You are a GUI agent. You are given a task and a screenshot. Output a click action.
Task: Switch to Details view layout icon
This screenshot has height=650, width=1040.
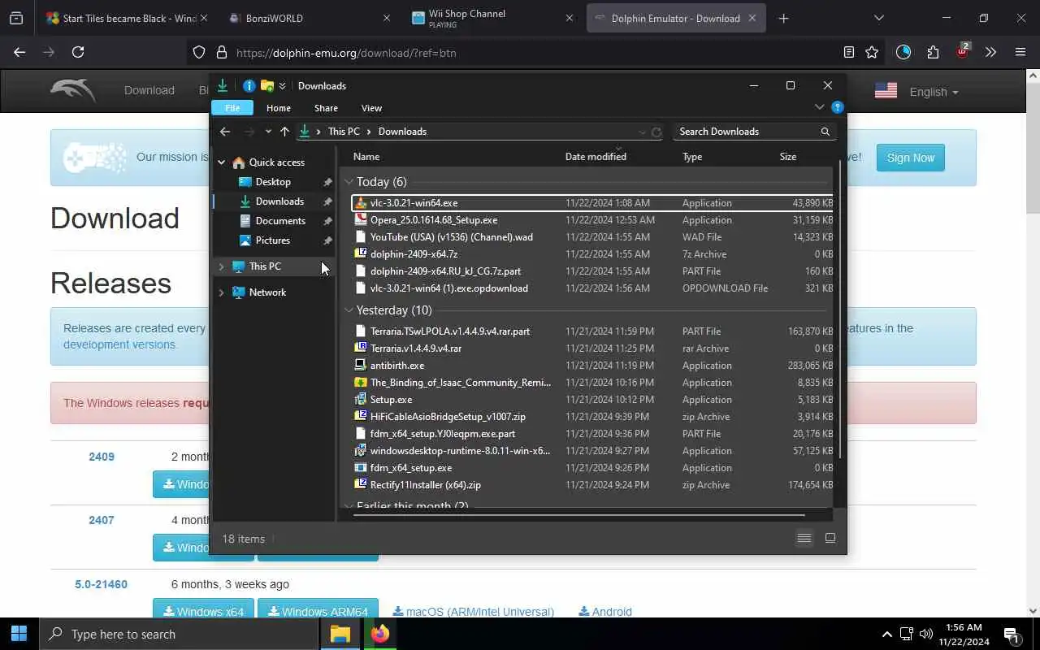pos(804,539)
